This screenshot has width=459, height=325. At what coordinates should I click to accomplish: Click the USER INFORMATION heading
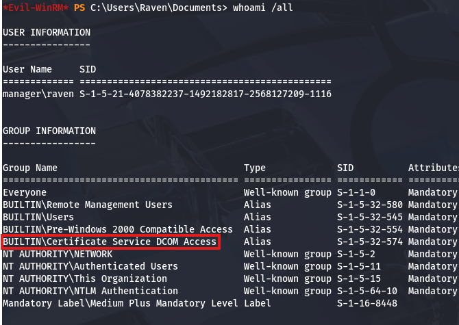pos(46,32)
